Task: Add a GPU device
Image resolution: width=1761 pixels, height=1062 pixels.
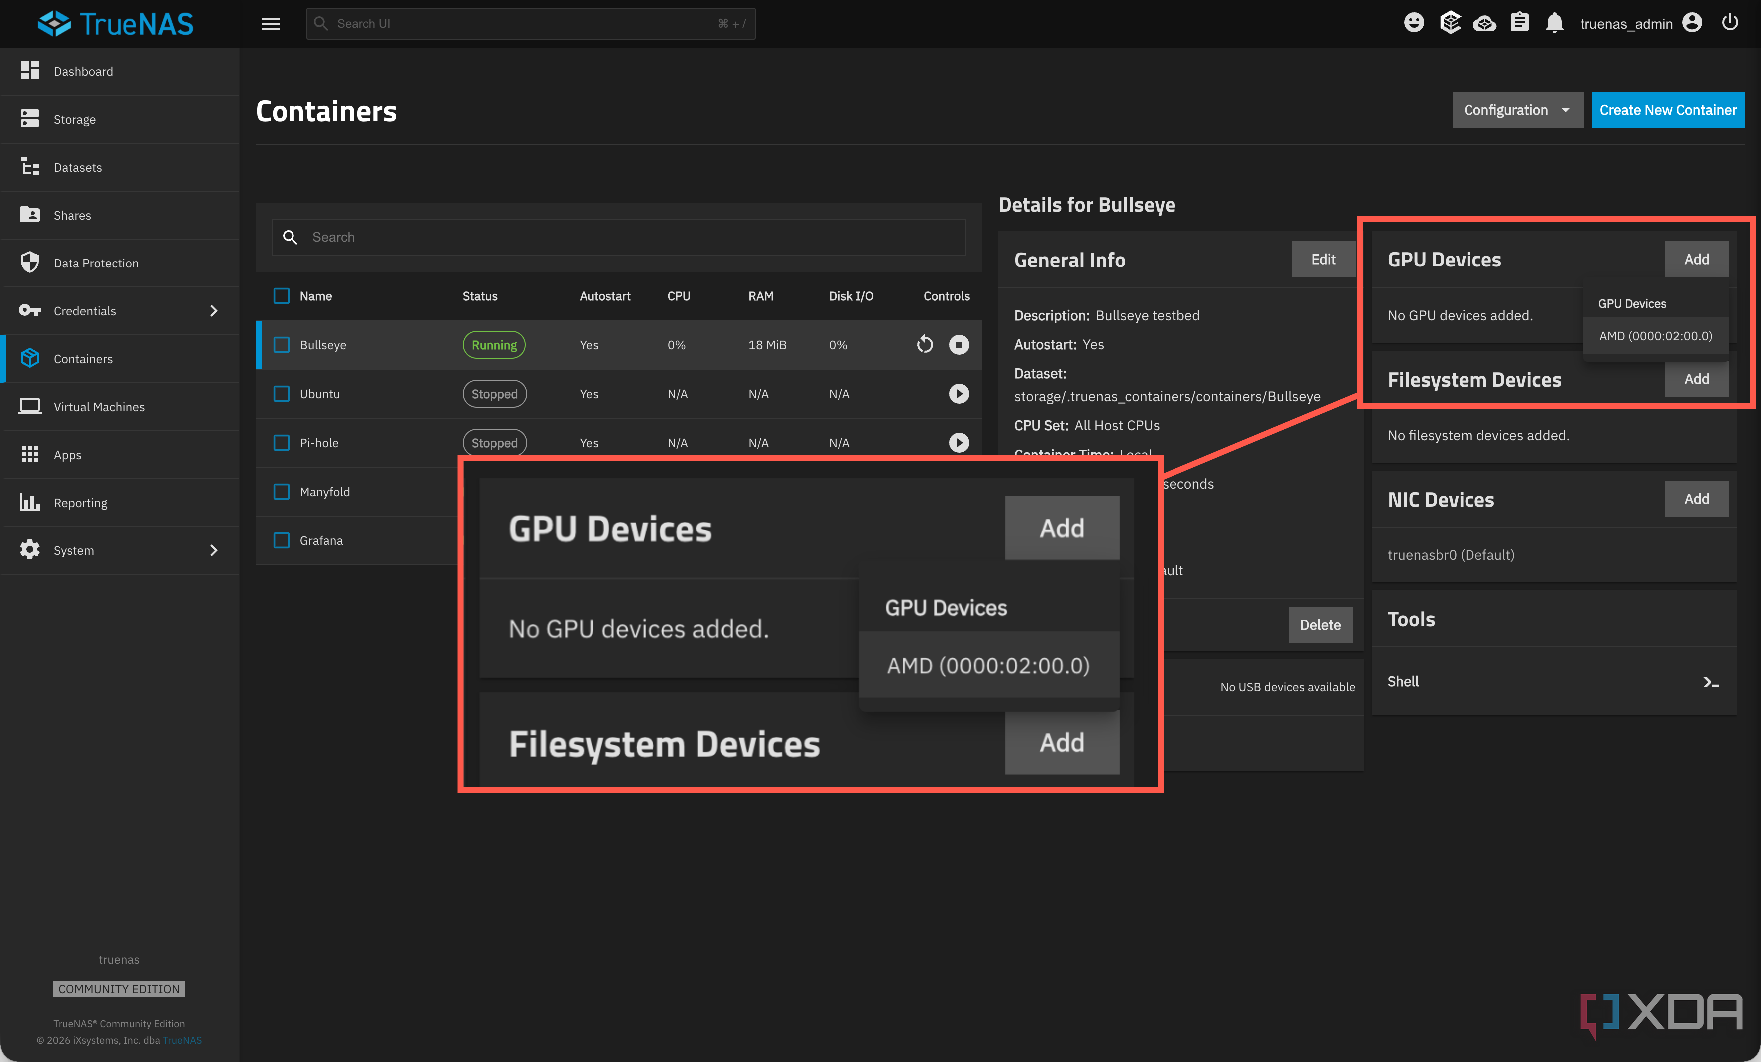Action: click(x=1696, y=259)
